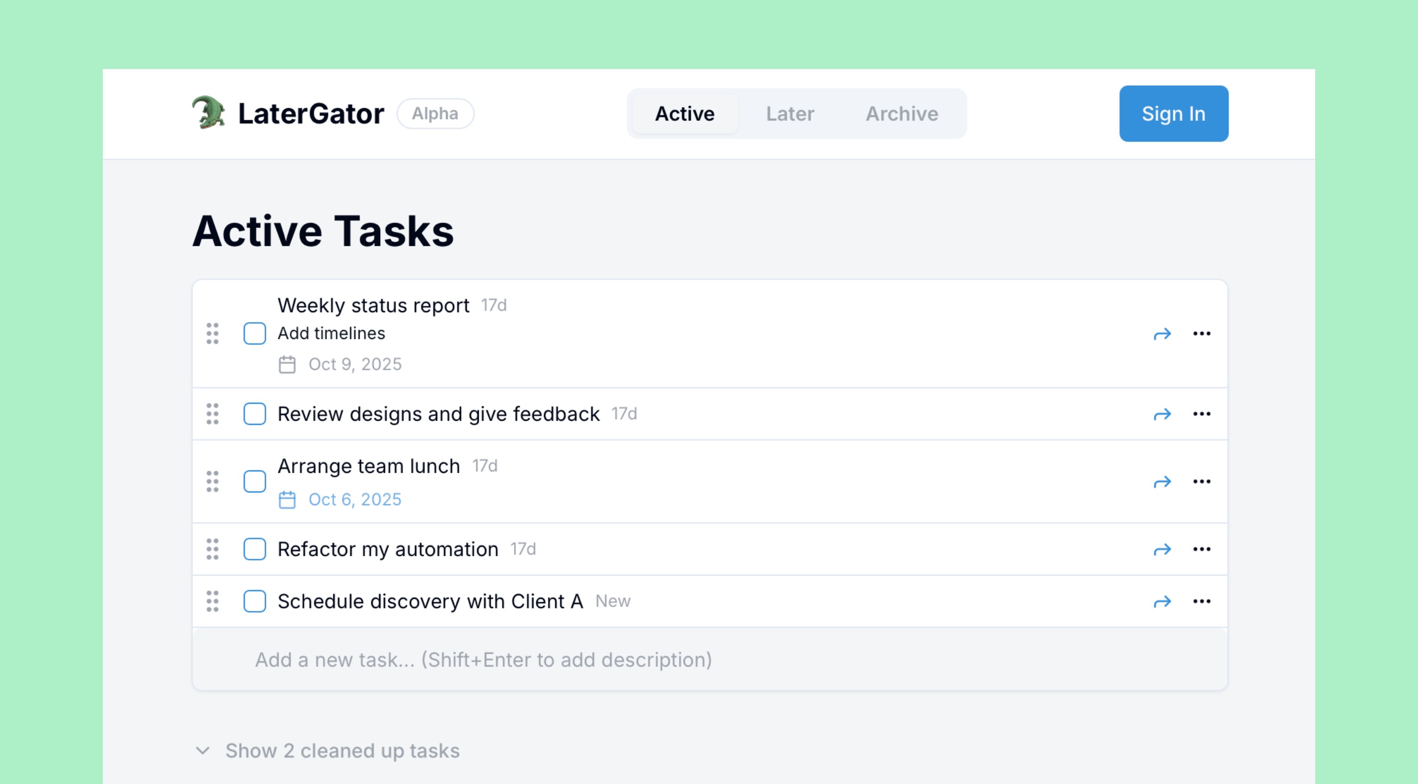
Task: Open the three-dot menu for Weekly status report
Action: coord(1202,333)
